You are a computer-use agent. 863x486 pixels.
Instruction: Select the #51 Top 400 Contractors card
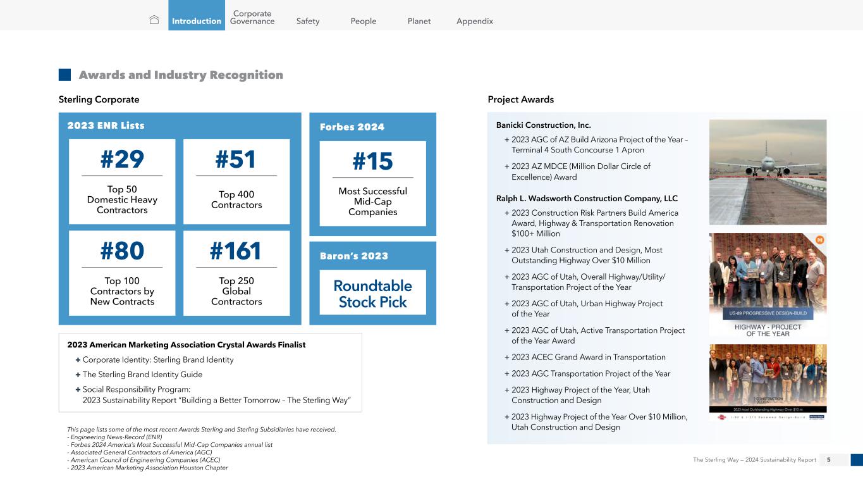tap(236, 182)
